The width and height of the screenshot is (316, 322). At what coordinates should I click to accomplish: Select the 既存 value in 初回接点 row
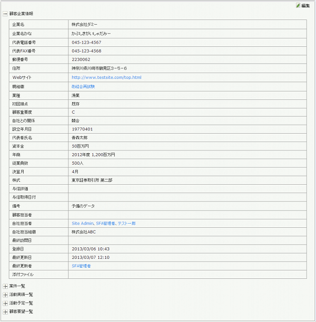(75, 104)
